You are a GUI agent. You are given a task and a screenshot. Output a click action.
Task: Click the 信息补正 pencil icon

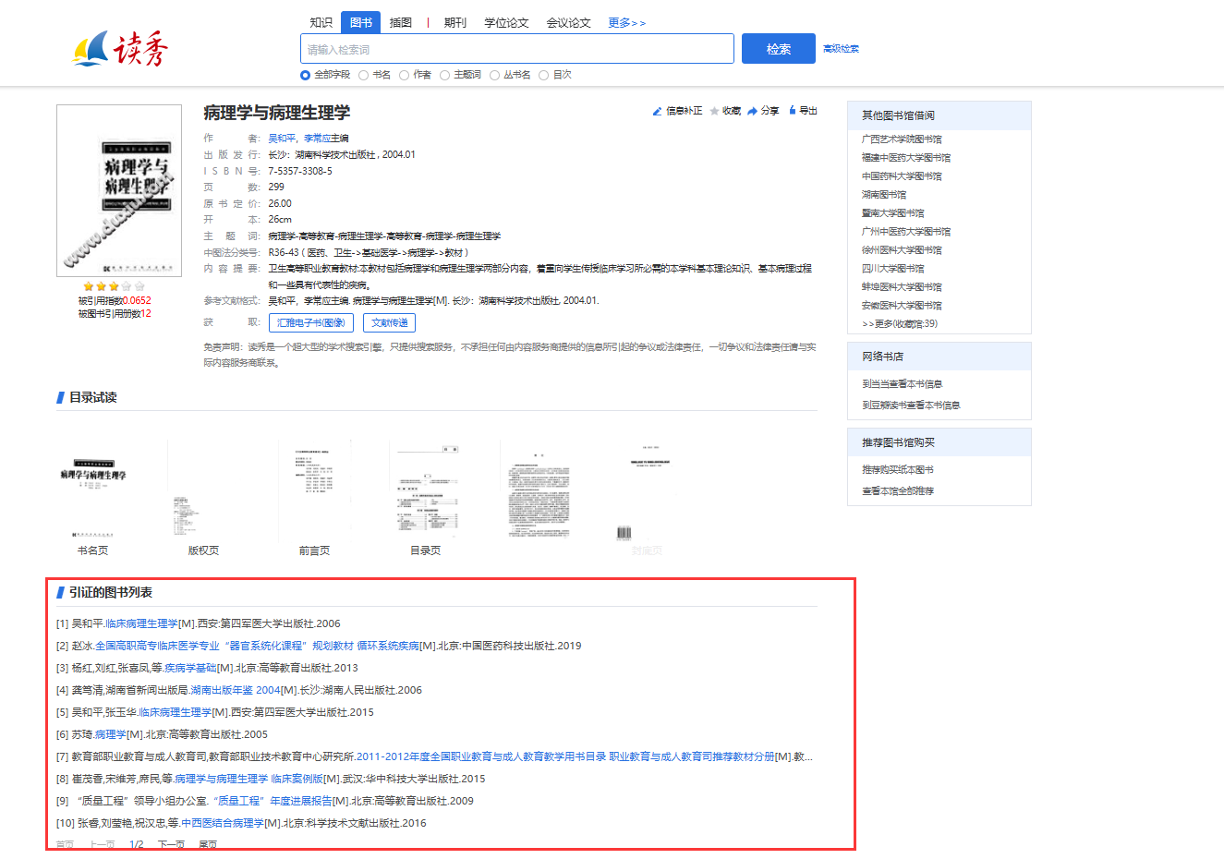click(657, 111)
